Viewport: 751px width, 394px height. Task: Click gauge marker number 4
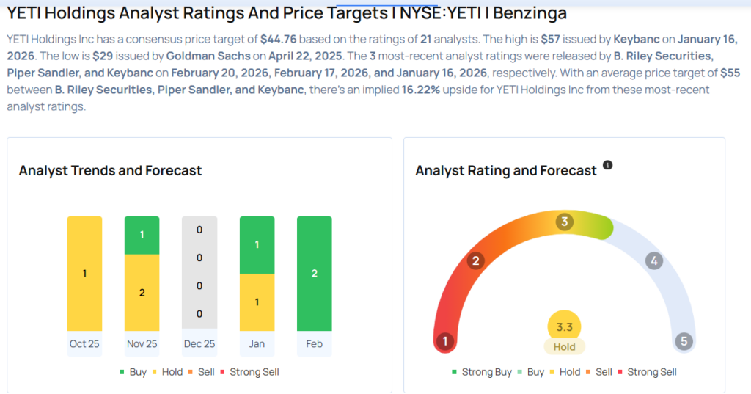654,260
